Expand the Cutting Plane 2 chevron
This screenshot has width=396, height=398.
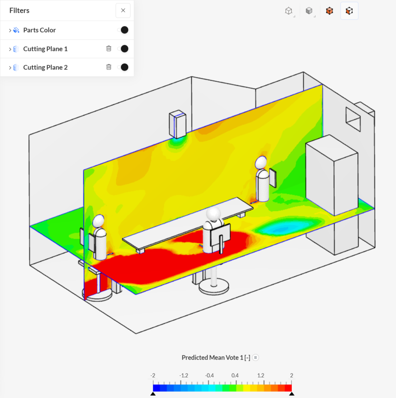coord(10,68)
